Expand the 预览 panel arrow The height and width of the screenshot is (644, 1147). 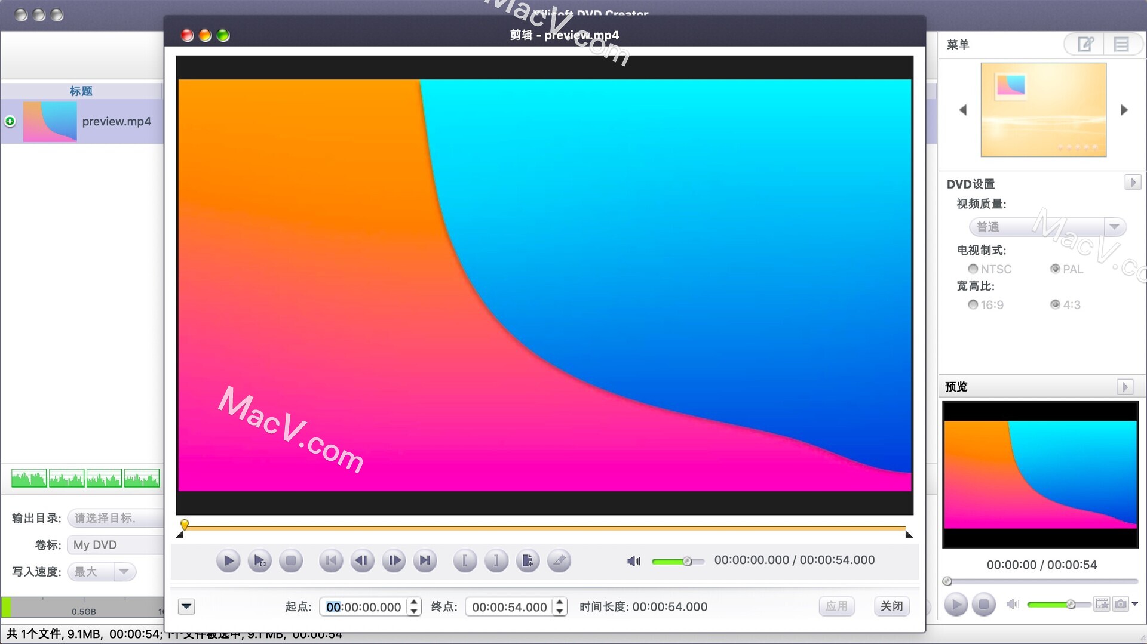[1124, 387]
